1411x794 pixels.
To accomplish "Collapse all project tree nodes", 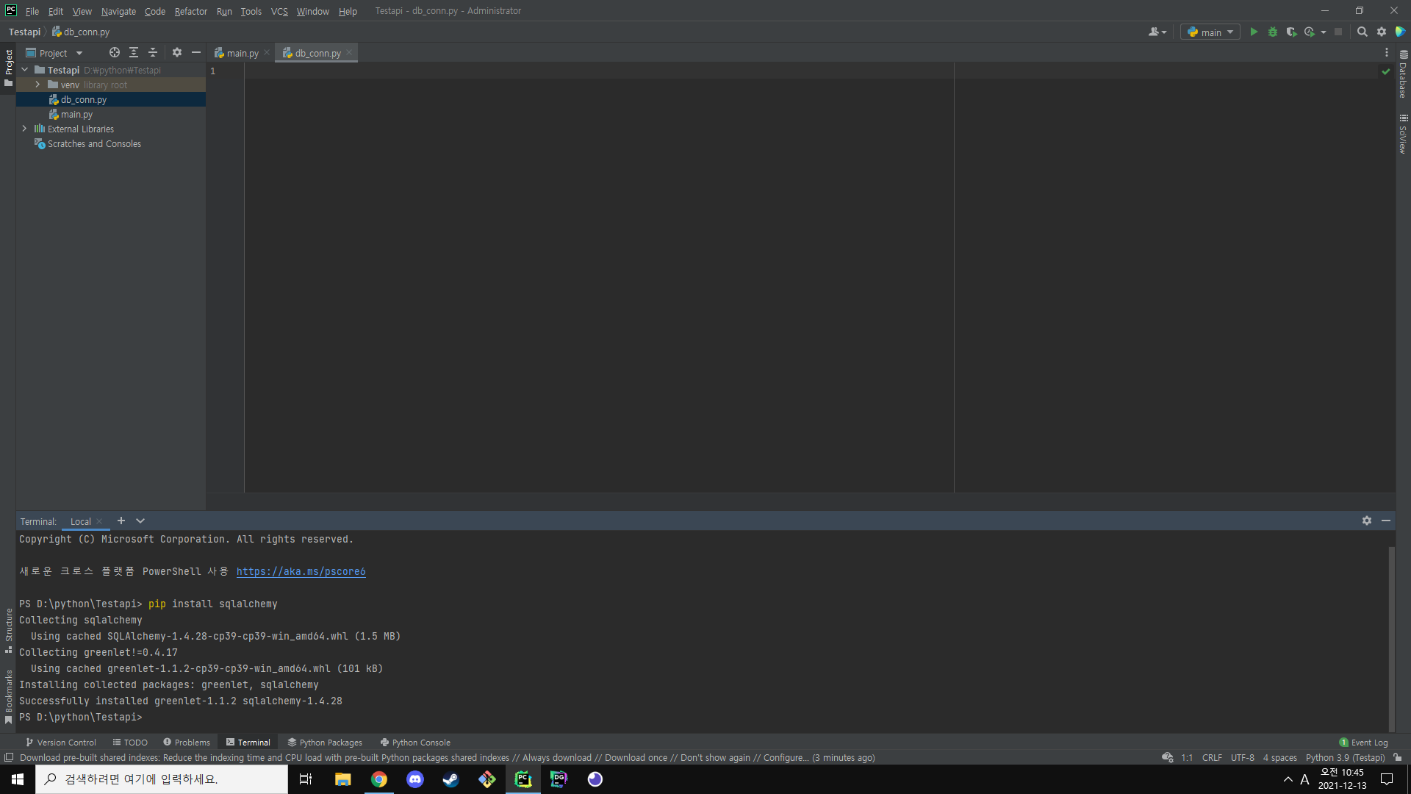I will click(153, 52).
